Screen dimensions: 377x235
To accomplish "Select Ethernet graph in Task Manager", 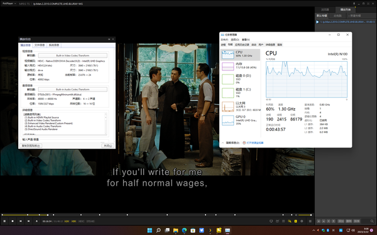I will coord(240,106).
